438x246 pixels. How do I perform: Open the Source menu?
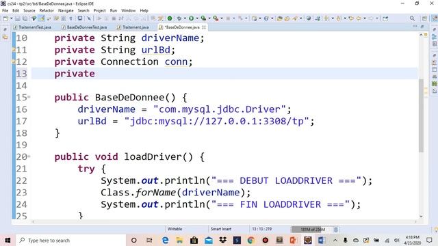(x=29, y=11)
